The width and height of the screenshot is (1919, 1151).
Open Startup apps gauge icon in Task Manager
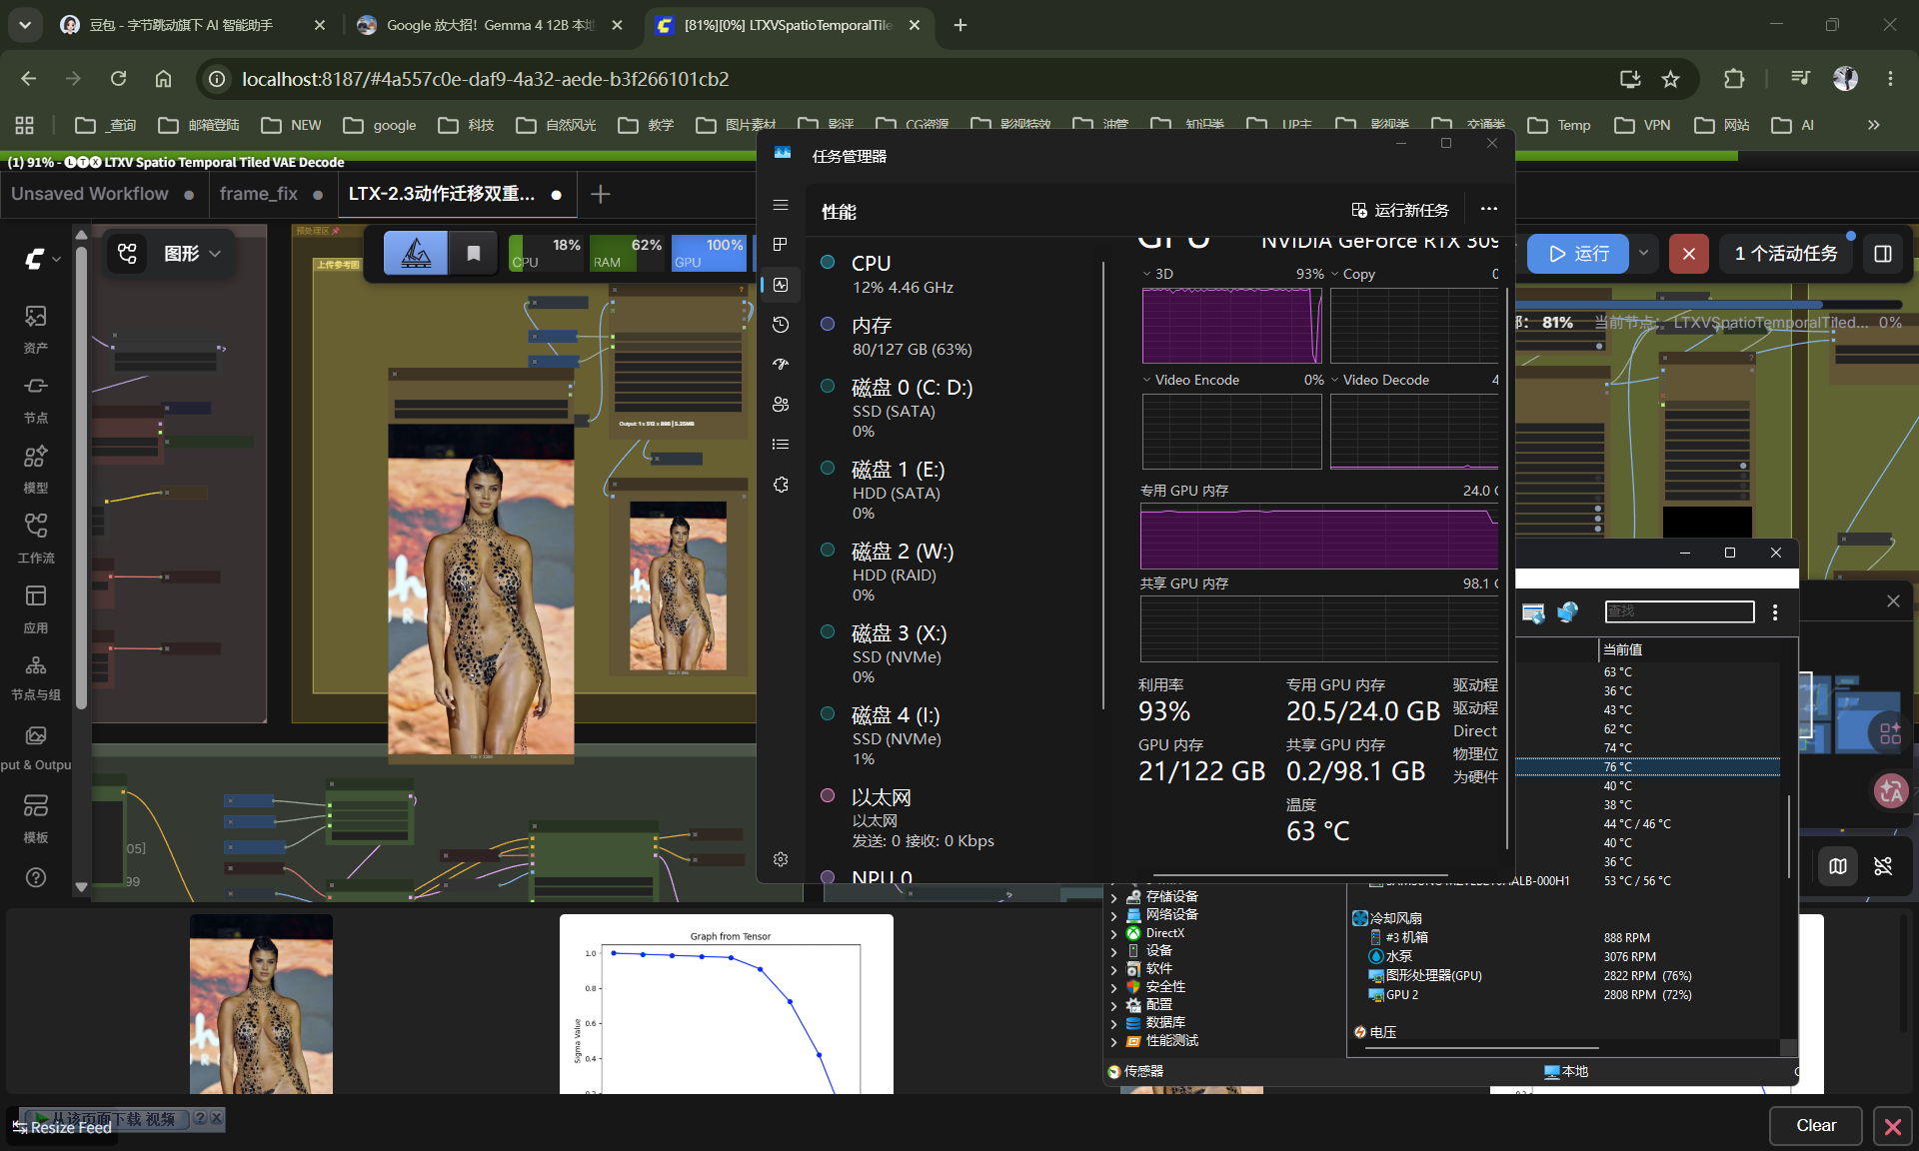(x=781, y=365)
